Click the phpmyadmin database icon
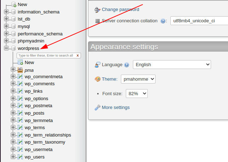228x162 pixels. click(13, 41)
